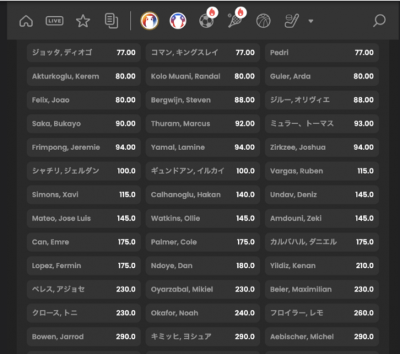Pick シャチリ, ジェルダン at 100.0
Screen dimensions: 400x354
point(84,171)
